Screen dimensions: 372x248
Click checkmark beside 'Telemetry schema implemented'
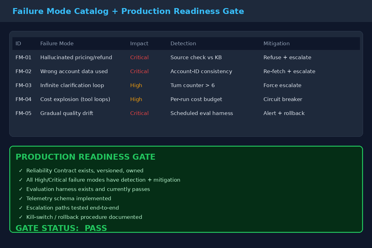[x=21, y=199]
